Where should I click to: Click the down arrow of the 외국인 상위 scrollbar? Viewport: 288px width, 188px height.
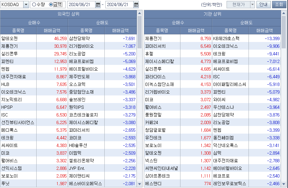(x=140, y=184)
